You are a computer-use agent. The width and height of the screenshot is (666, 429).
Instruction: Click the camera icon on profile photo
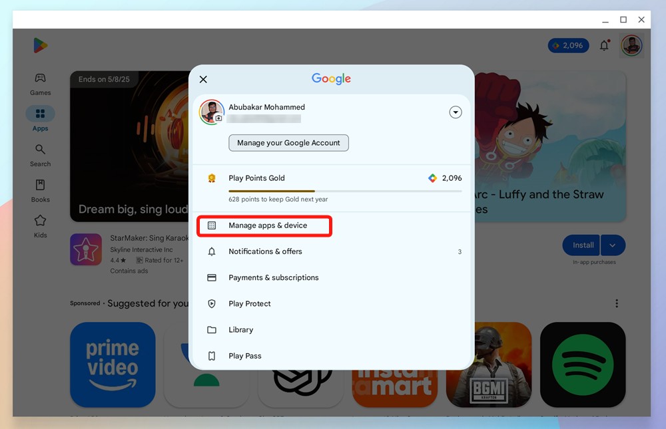click(218, 118)
